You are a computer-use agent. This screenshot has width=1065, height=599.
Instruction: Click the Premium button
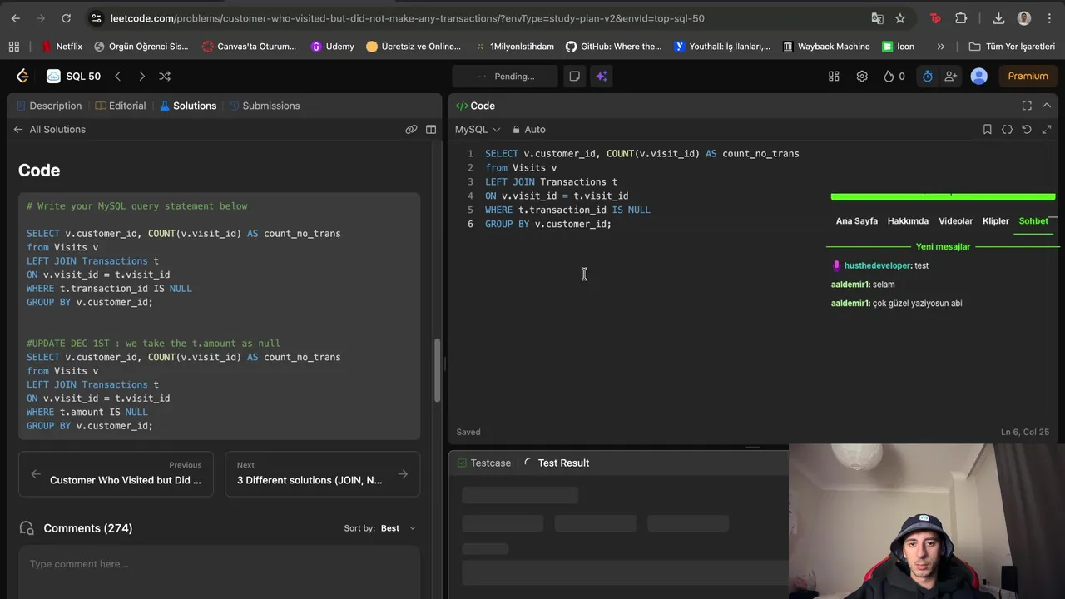tap(1028, 76)
